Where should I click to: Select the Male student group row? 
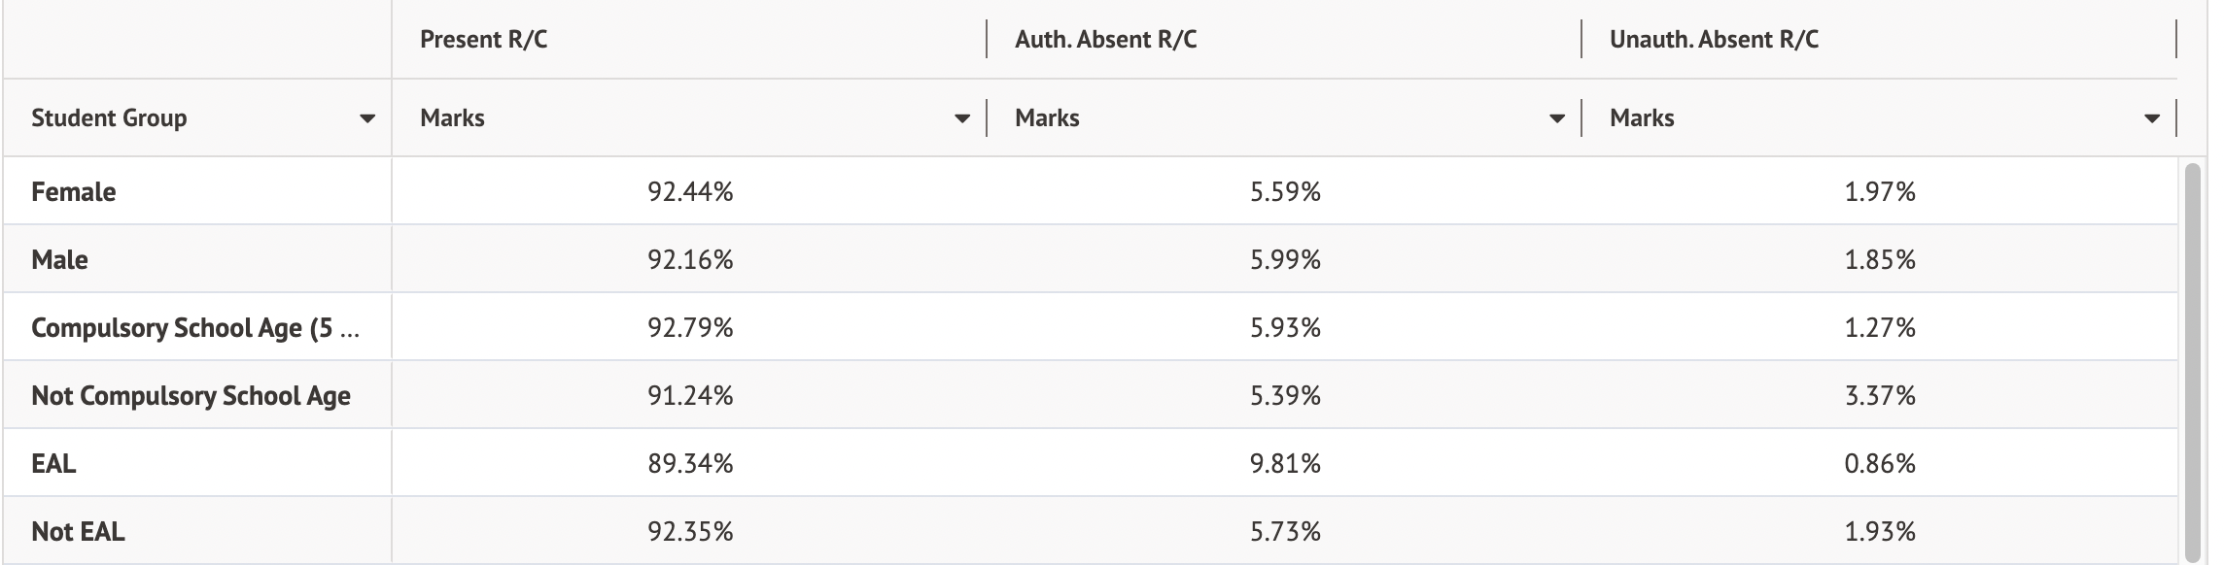click(60, 260)
